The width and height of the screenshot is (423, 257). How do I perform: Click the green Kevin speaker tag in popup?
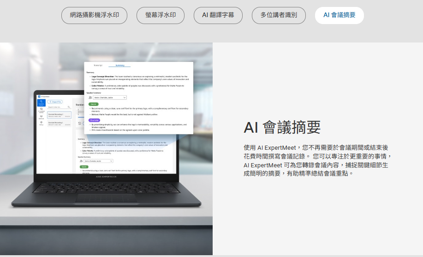(94, 104)
